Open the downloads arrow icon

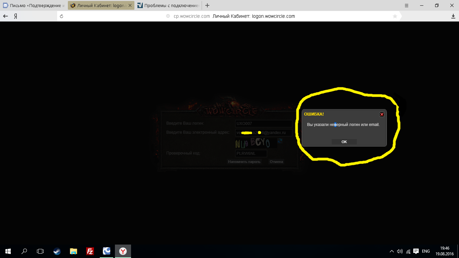[453, 16]
